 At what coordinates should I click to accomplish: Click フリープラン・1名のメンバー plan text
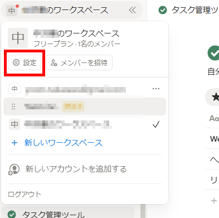click(x=77, y=44)
